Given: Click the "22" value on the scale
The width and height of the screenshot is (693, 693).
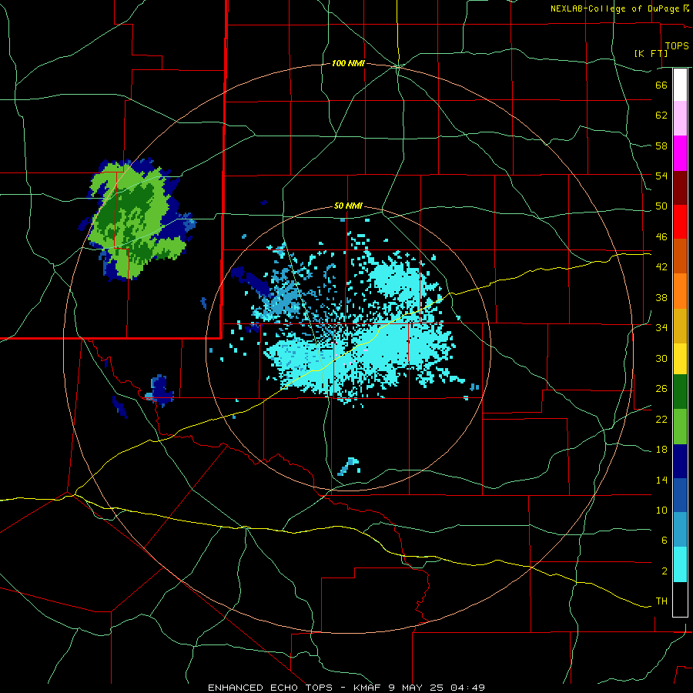Looking at the screenshot, I should pyautogui.click(x=661, y=419).
